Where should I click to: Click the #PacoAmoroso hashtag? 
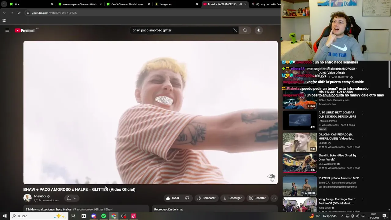83,209
